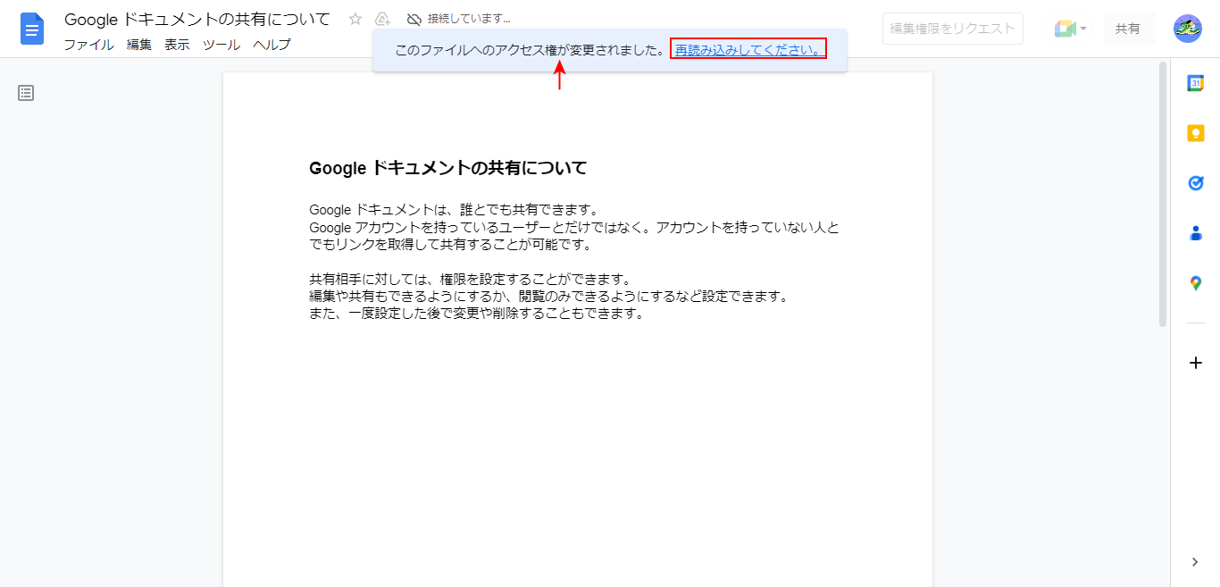Hide the side panel chevron

[x=1196, y=562]
